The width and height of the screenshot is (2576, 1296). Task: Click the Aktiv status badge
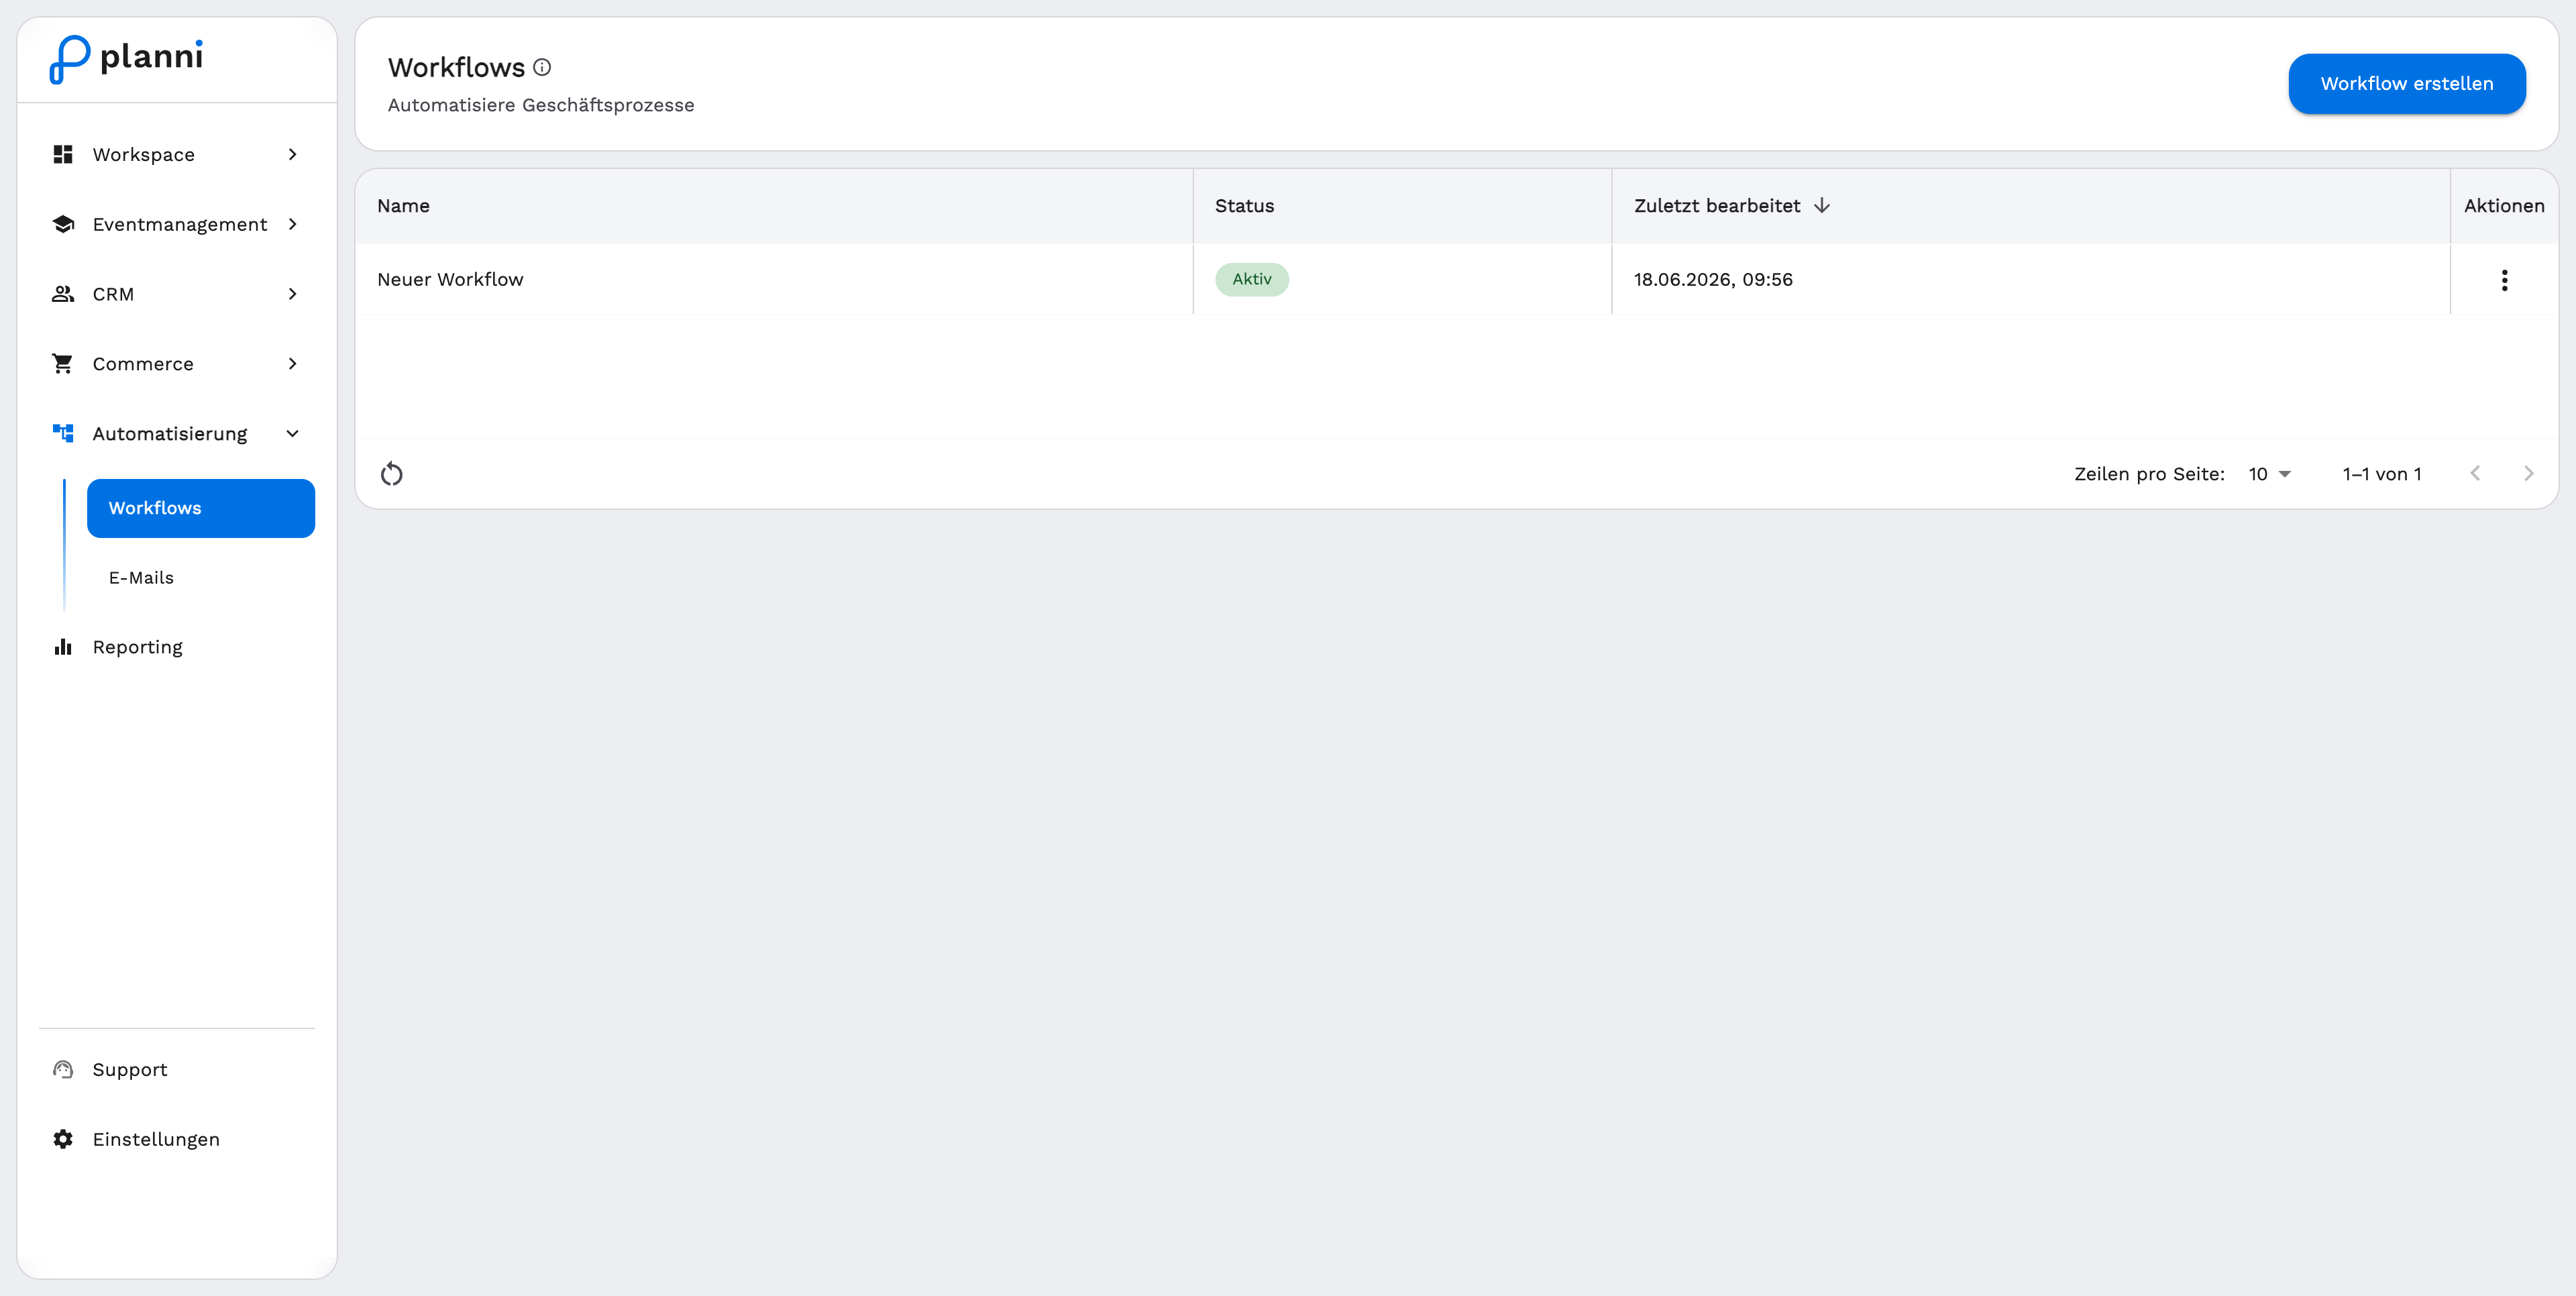(1252, 279)
